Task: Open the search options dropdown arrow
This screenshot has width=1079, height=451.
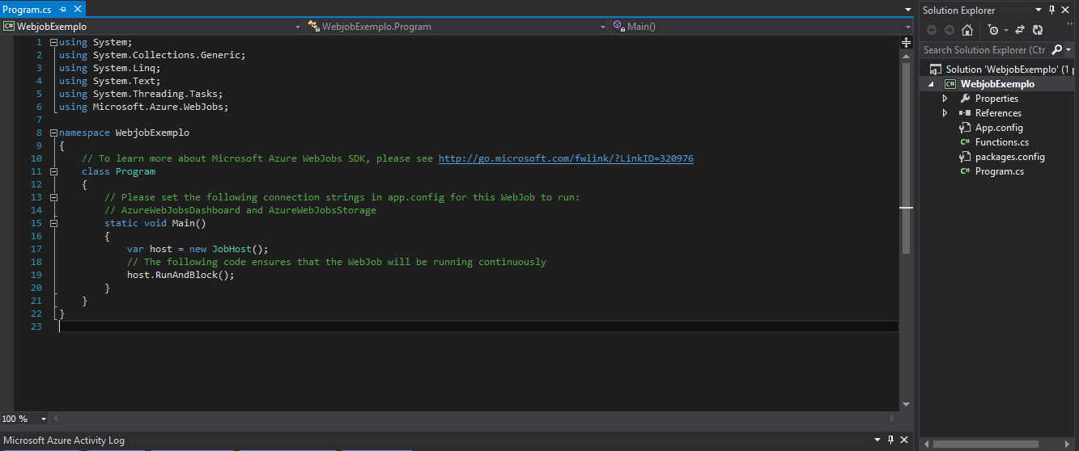Action: click(1068, 50)
